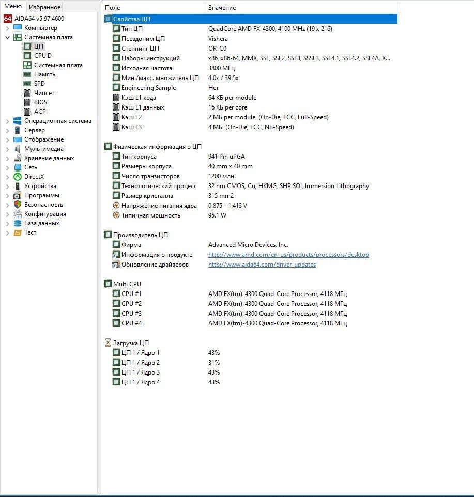
Task: Click the Напряжение питания ядра lightning icon
Action: 116,206
